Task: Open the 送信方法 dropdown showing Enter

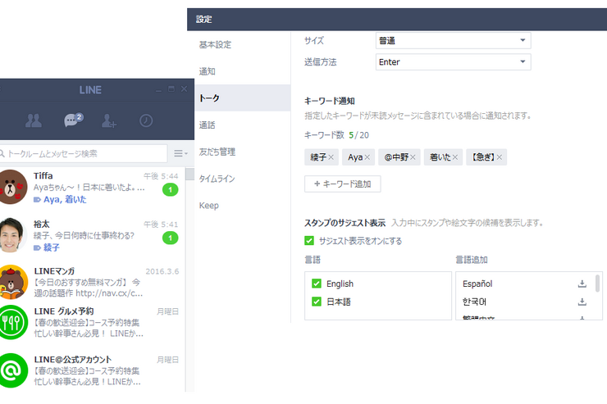Action: point(453,61)
